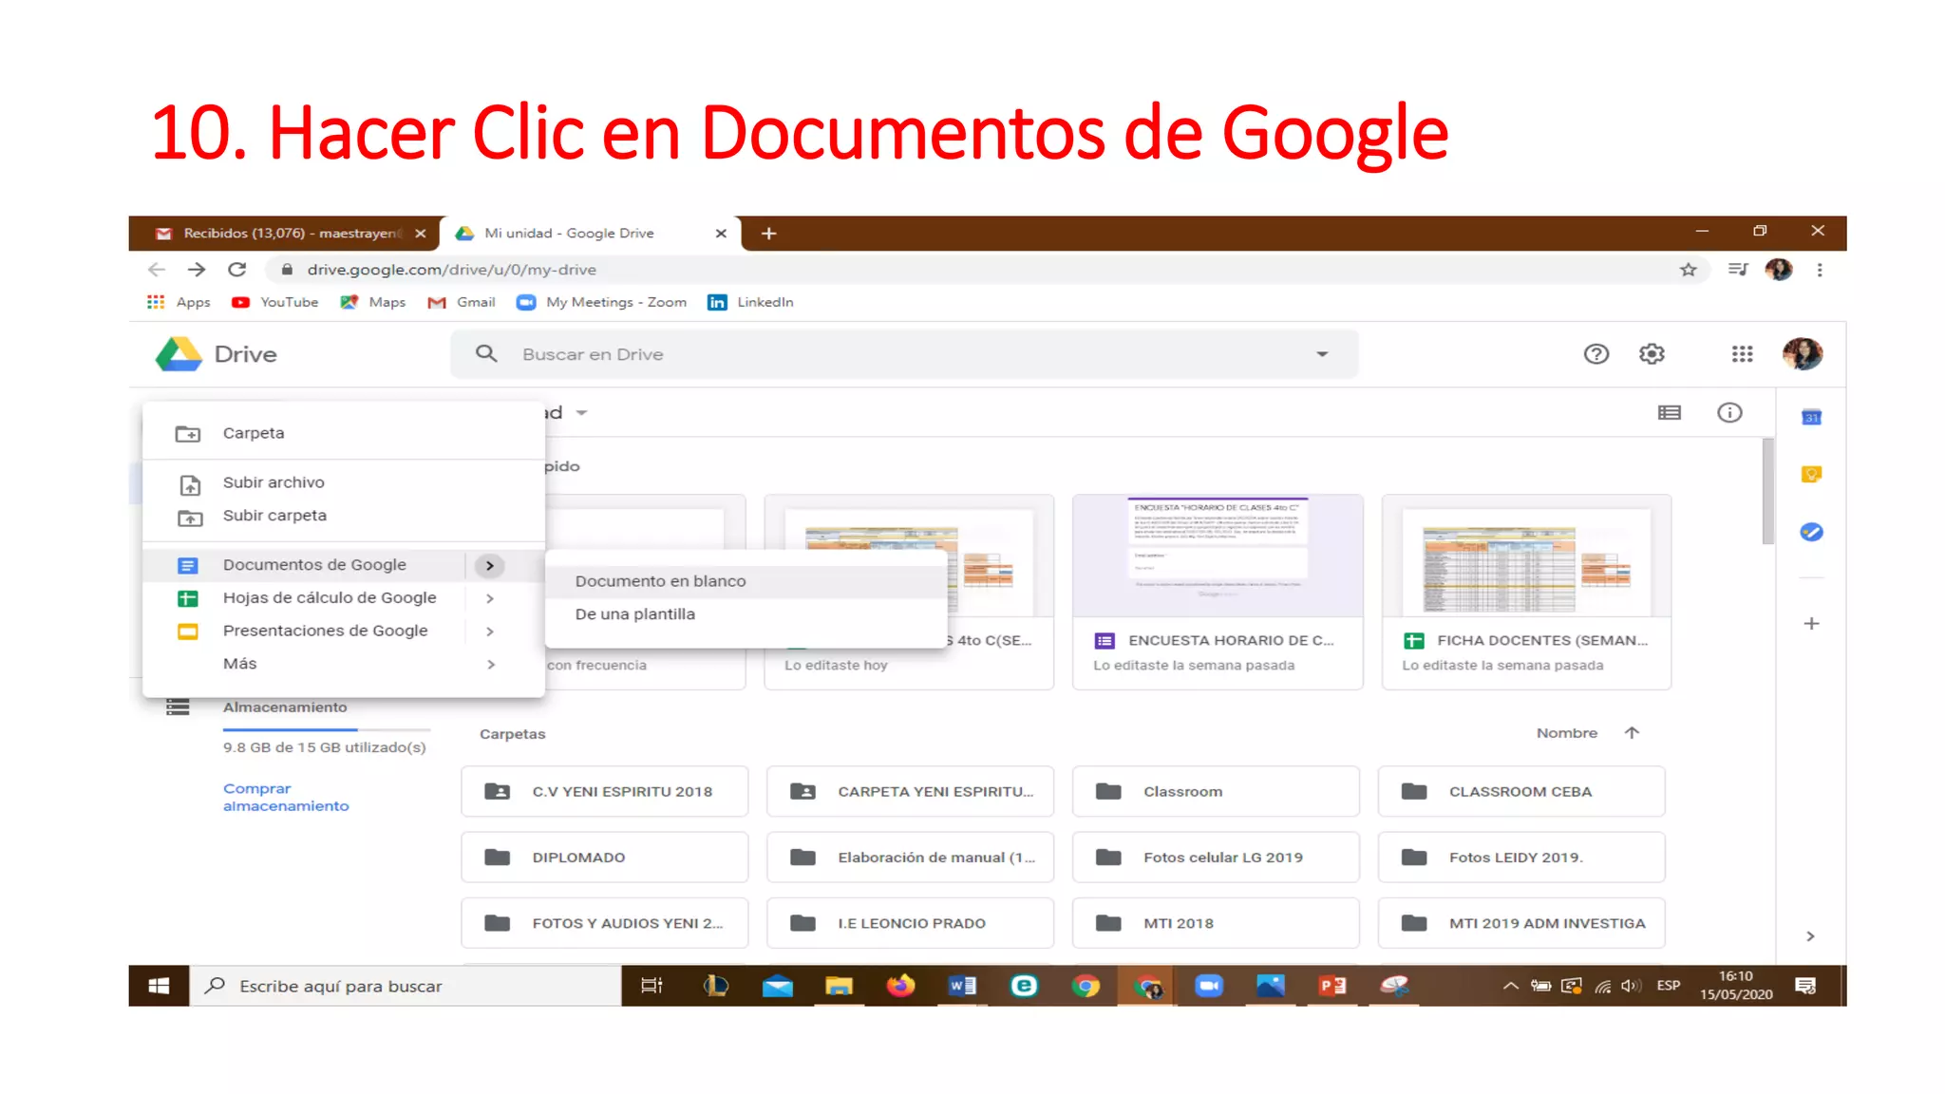The width and height of the screenshot is (1945, 1094).
Task: Open the Apps bookmark shortcut
Action: [179, 302]
